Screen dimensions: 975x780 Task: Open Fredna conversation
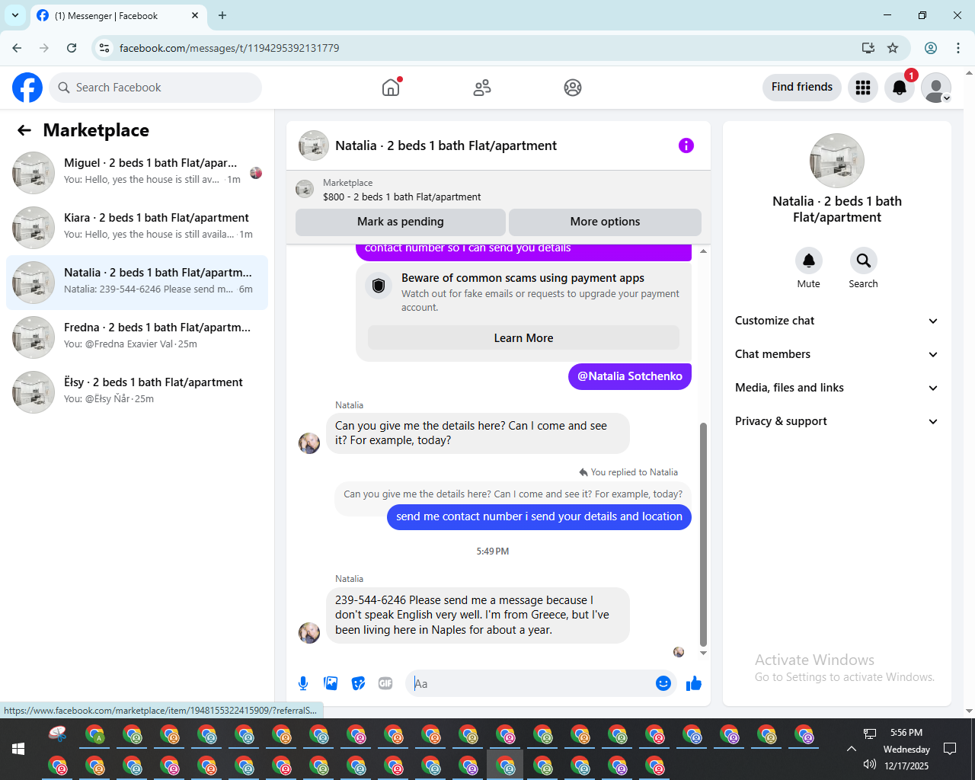137,337
